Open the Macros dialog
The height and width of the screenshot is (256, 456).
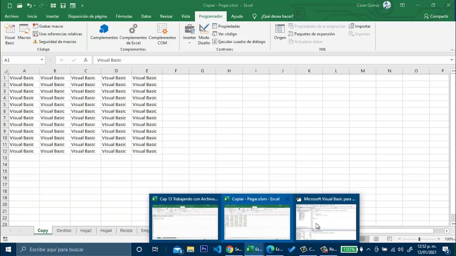[x=24, y=33]
